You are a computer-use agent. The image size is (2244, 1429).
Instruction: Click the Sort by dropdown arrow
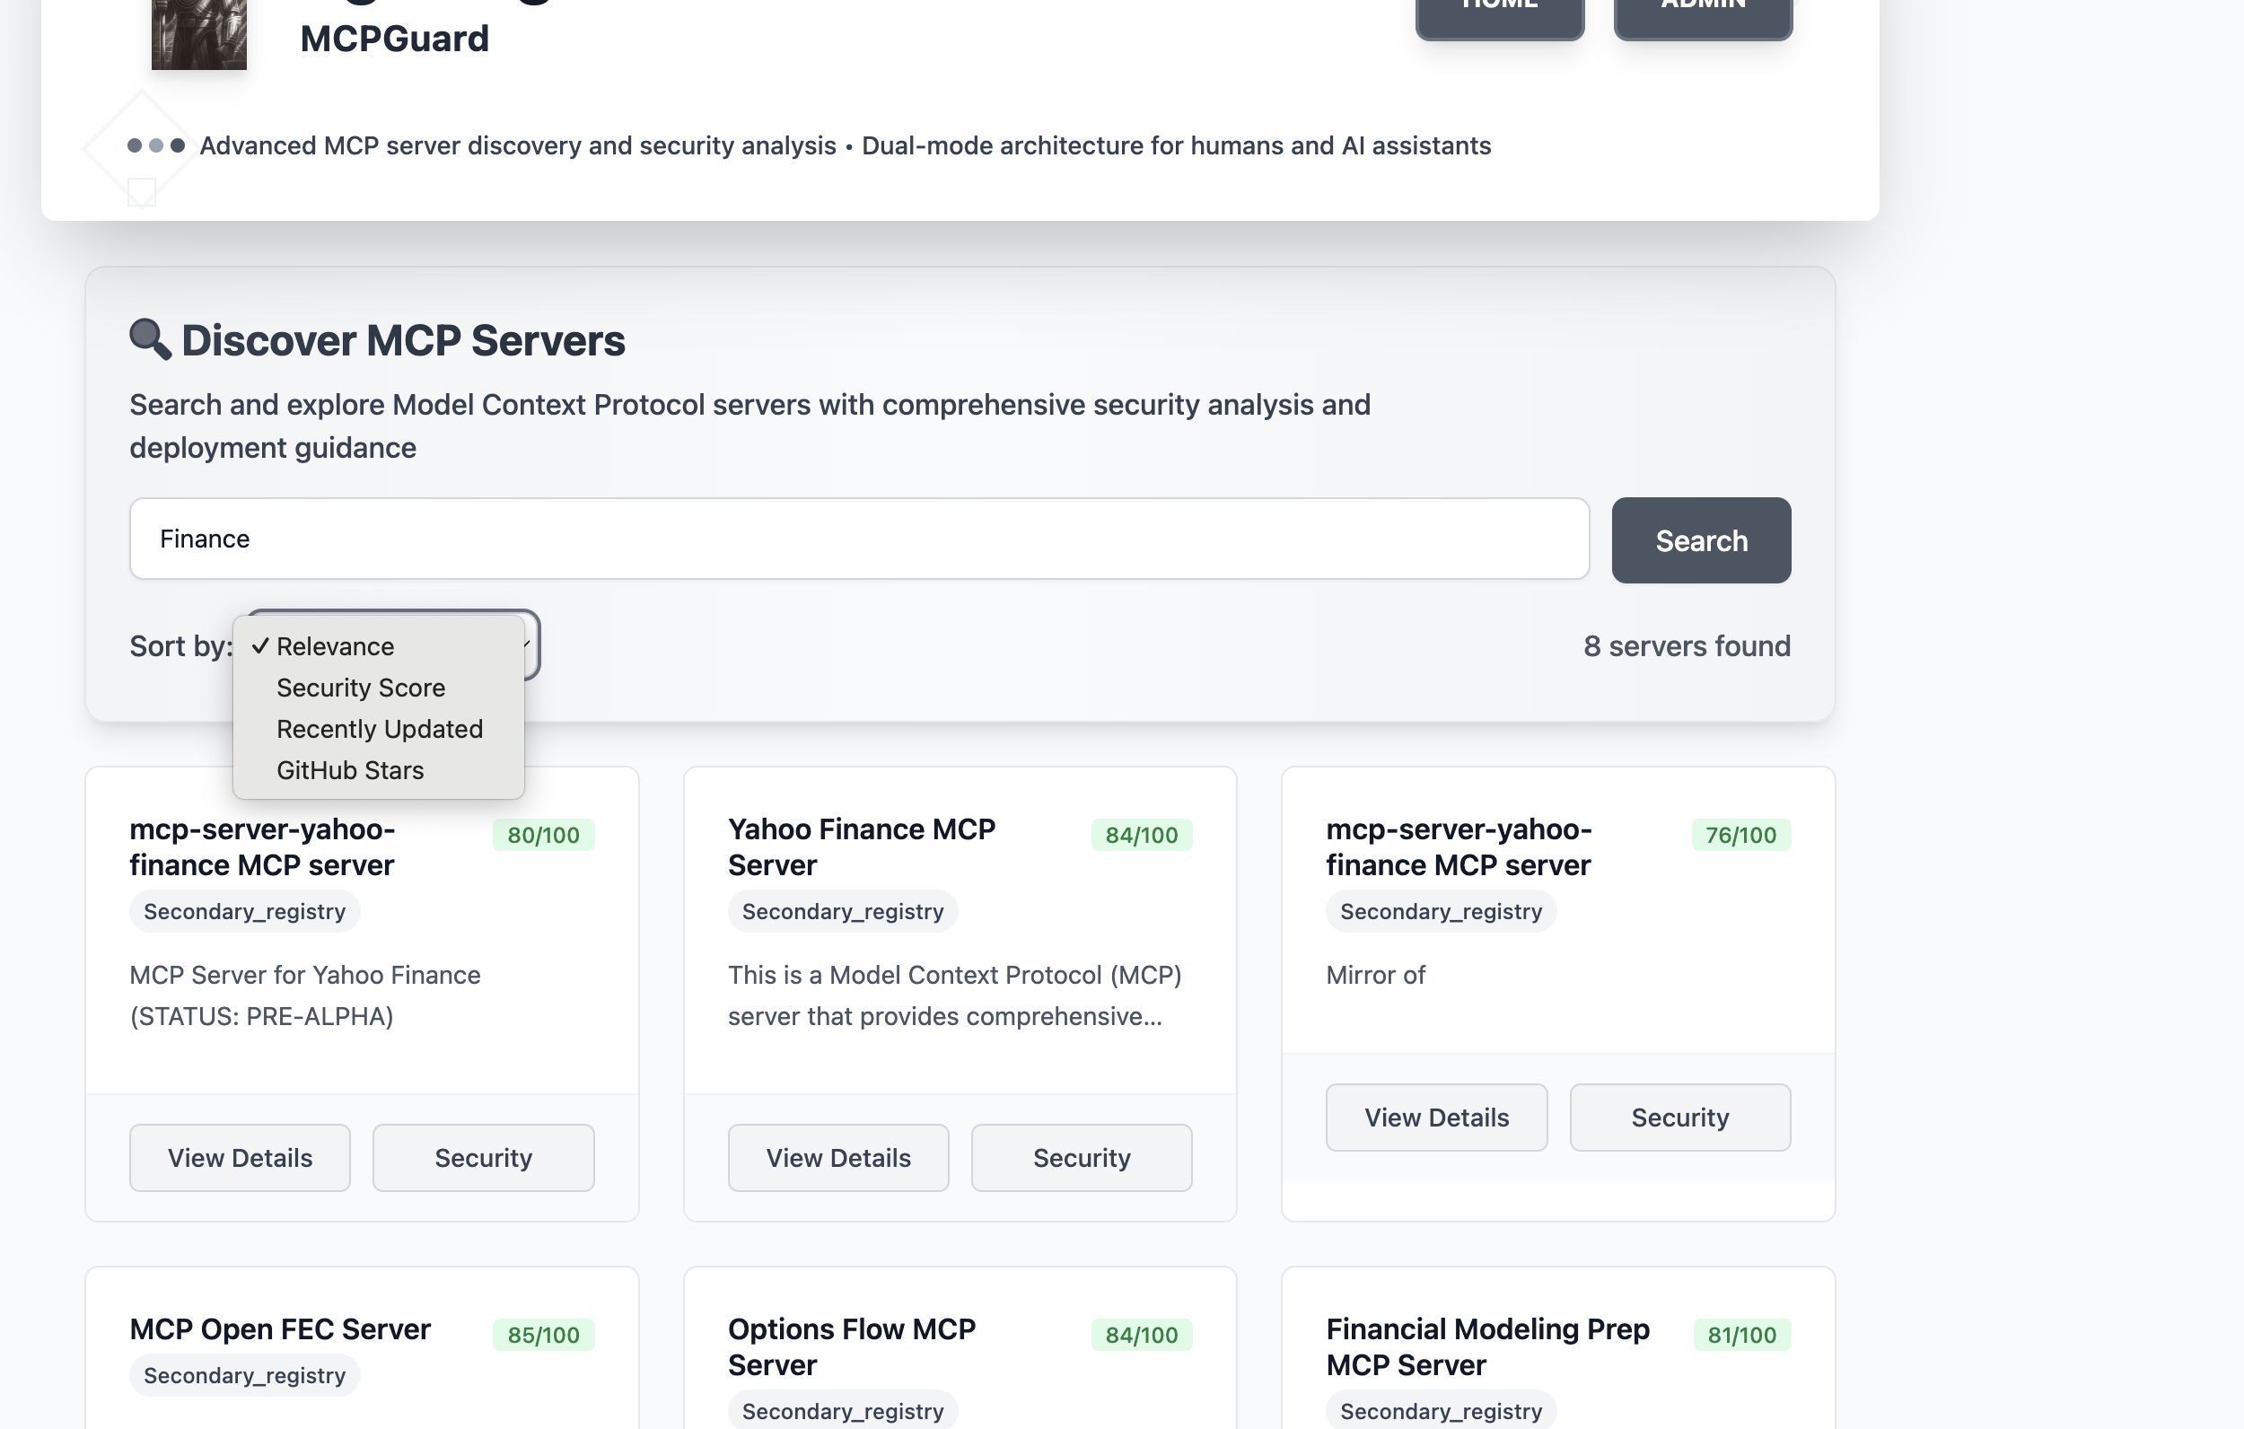(x=528, y=644)
